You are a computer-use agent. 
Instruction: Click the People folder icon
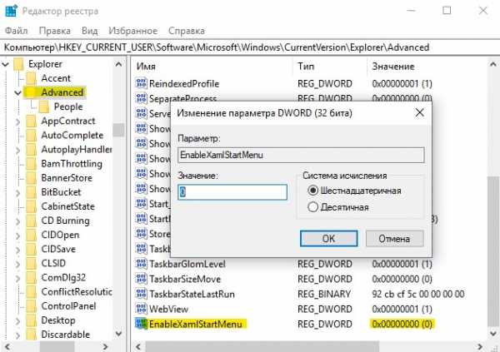coord(44,107)
